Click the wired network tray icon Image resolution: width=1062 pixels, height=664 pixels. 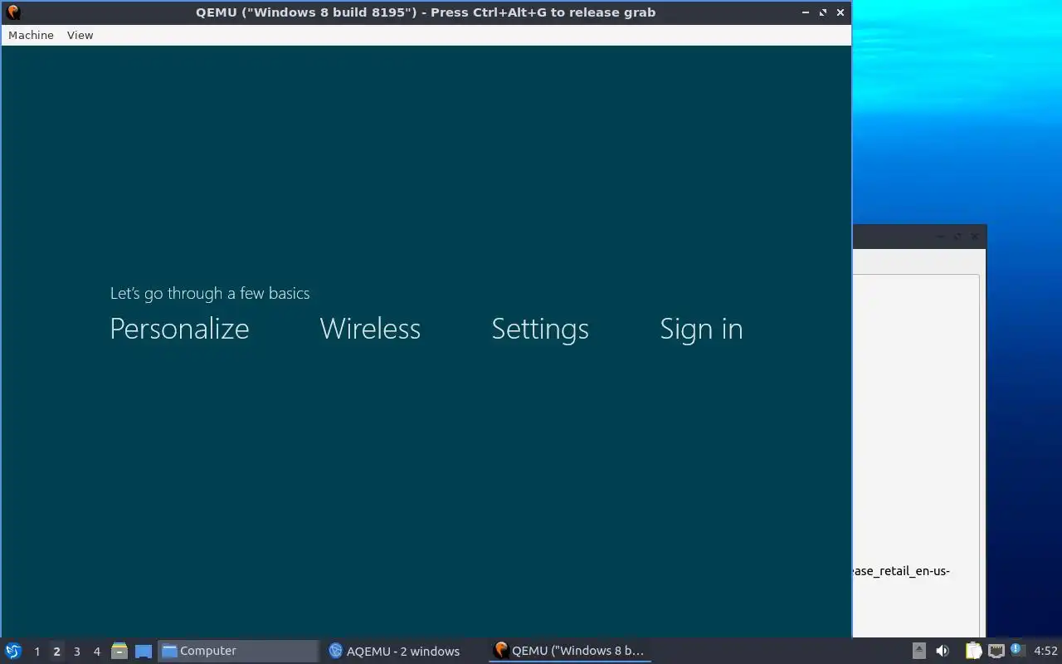[996, 651]
